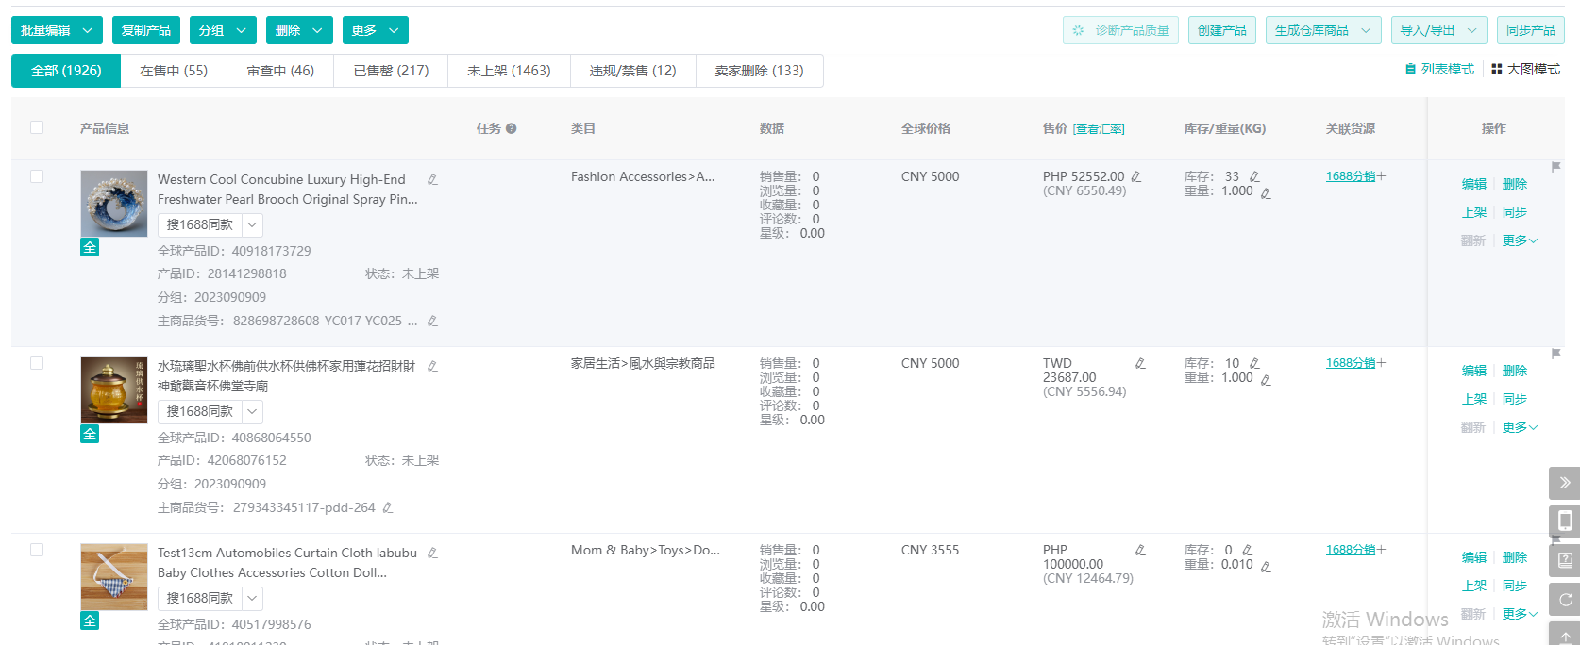The width and height of the screenshot is (1580, 645).
Task: Open the 违规/禁售 (12) tab
Action: 632,71
